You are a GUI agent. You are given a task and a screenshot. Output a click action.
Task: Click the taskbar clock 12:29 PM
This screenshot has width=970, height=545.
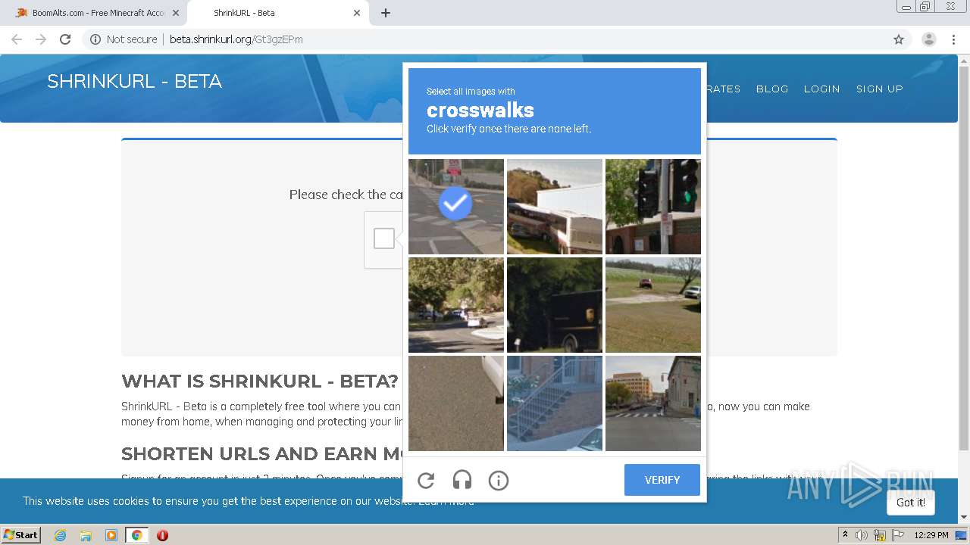tap(931, 535)
